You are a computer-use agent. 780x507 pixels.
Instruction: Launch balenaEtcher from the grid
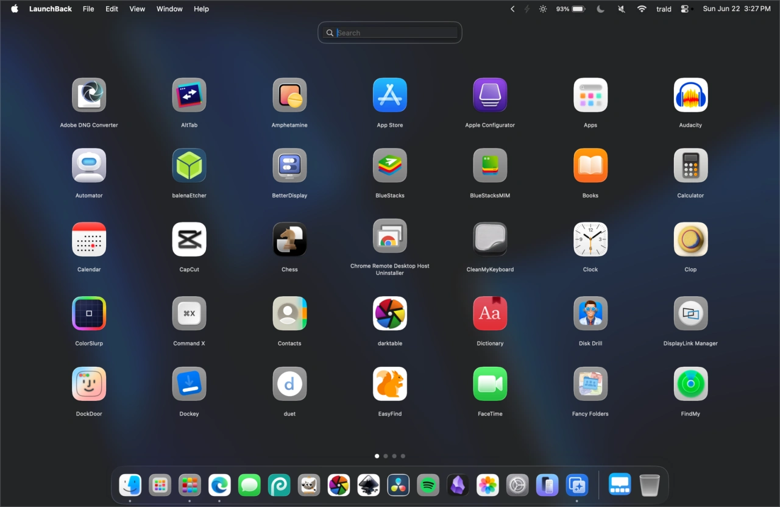tap(189, 166)
